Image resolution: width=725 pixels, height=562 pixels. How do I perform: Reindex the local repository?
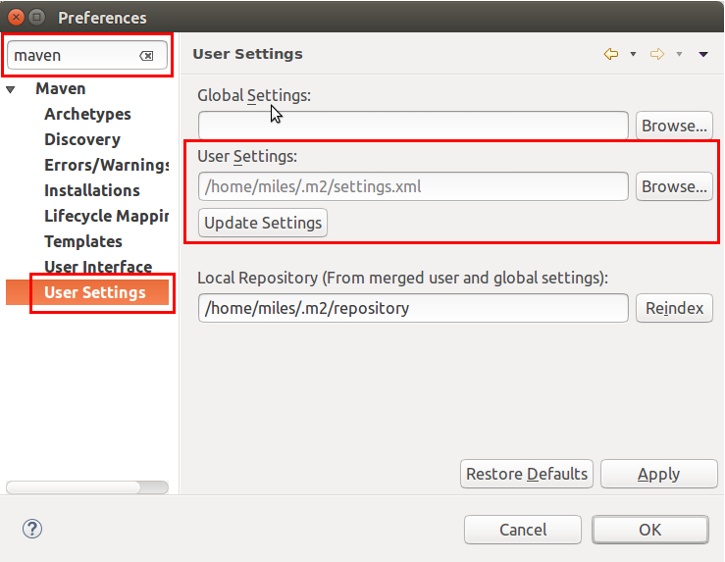674,308
